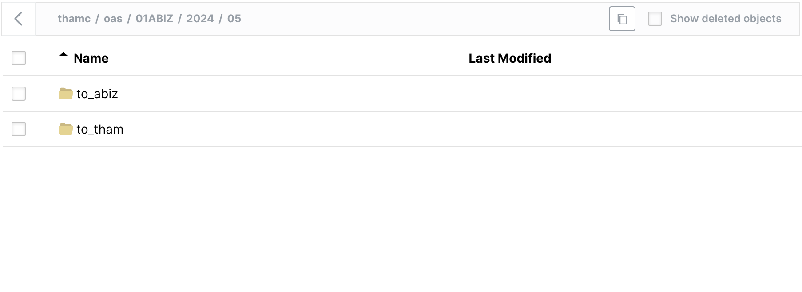The image size is (802, 292).
Task: Click the copy path icon
Action: coord(622,19)
